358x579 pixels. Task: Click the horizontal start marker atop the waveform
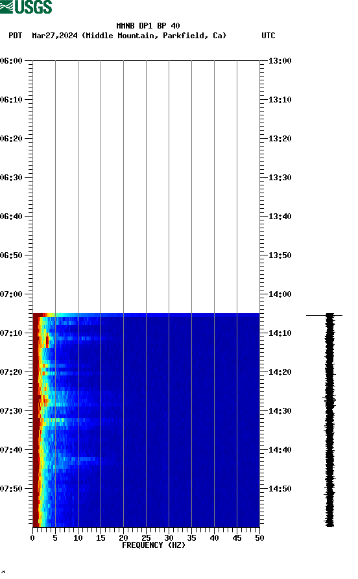pos(324,315)
